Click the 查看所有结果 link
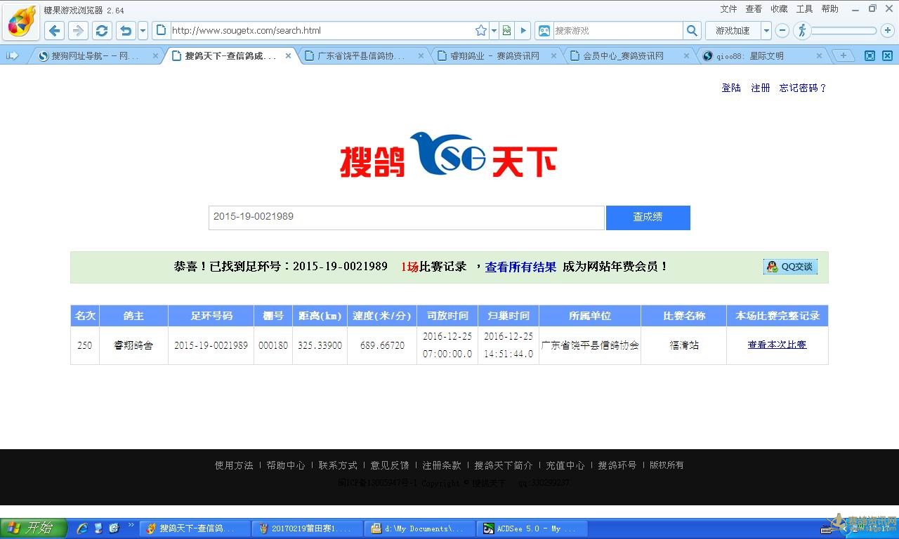The width and height of the screenshot is (899, 539). [520, 267]
